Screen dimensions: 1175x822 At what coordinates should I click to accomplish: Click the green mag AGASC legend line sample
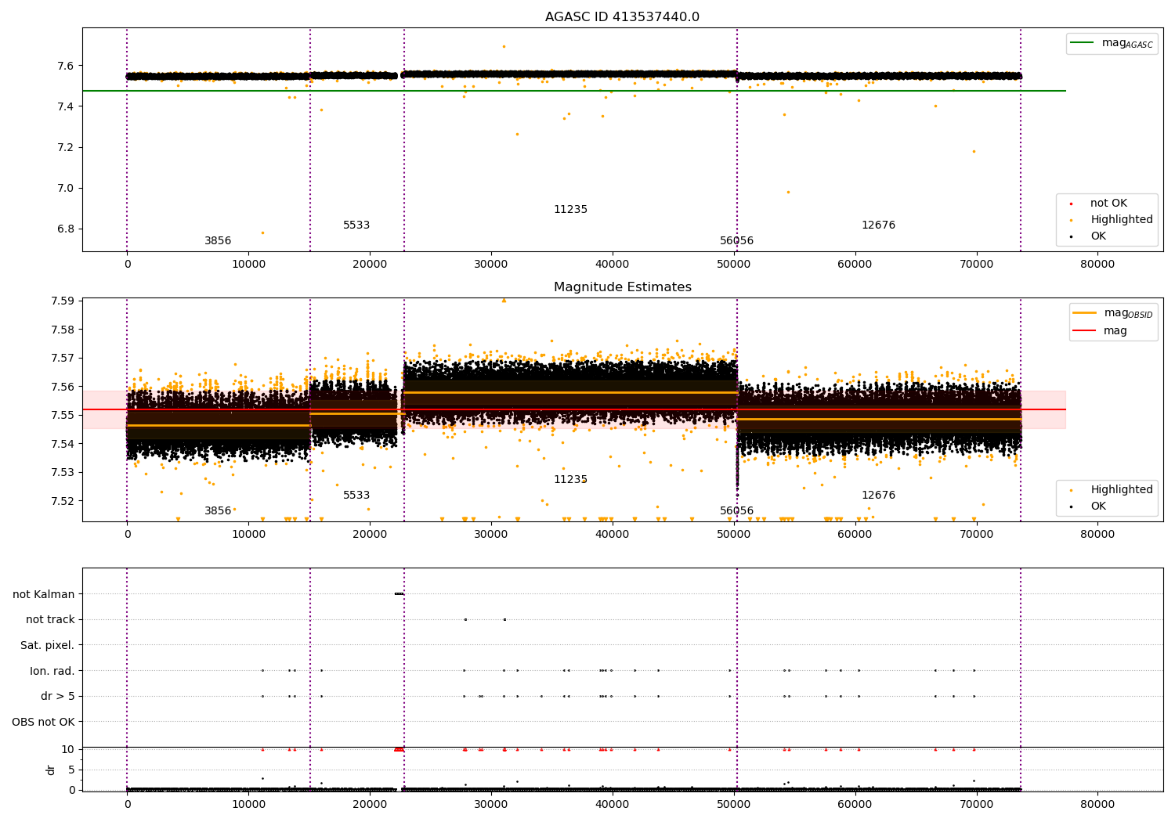1083,43
